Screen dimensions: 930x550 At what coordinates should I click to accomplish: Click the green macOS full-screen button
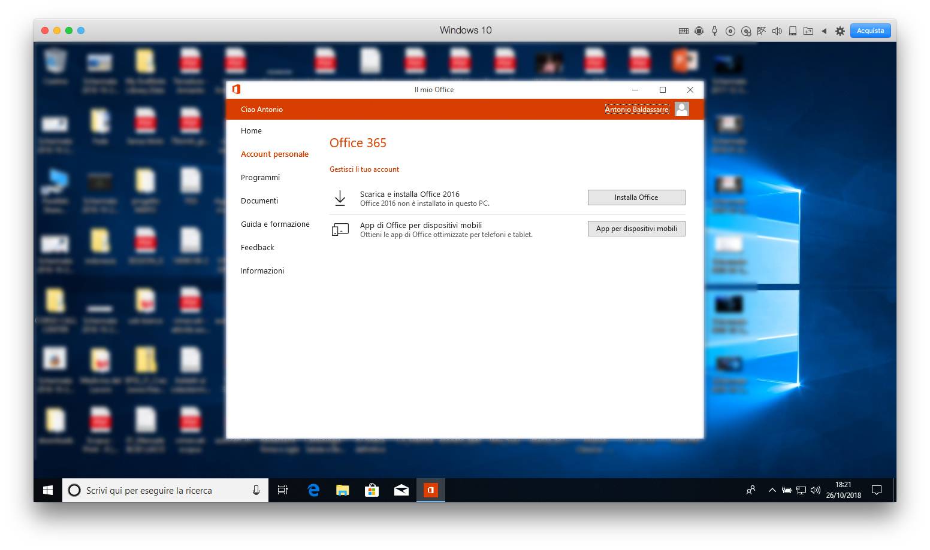[x=69, y=31]
